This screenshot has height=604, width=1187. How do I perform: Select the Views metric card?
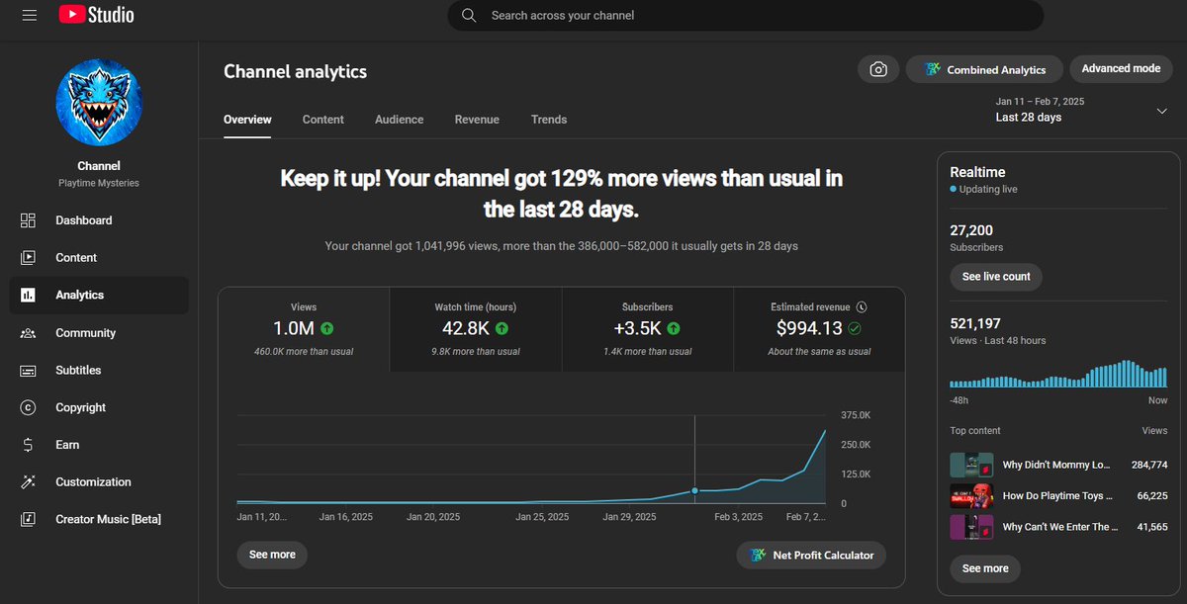[304, 329]
